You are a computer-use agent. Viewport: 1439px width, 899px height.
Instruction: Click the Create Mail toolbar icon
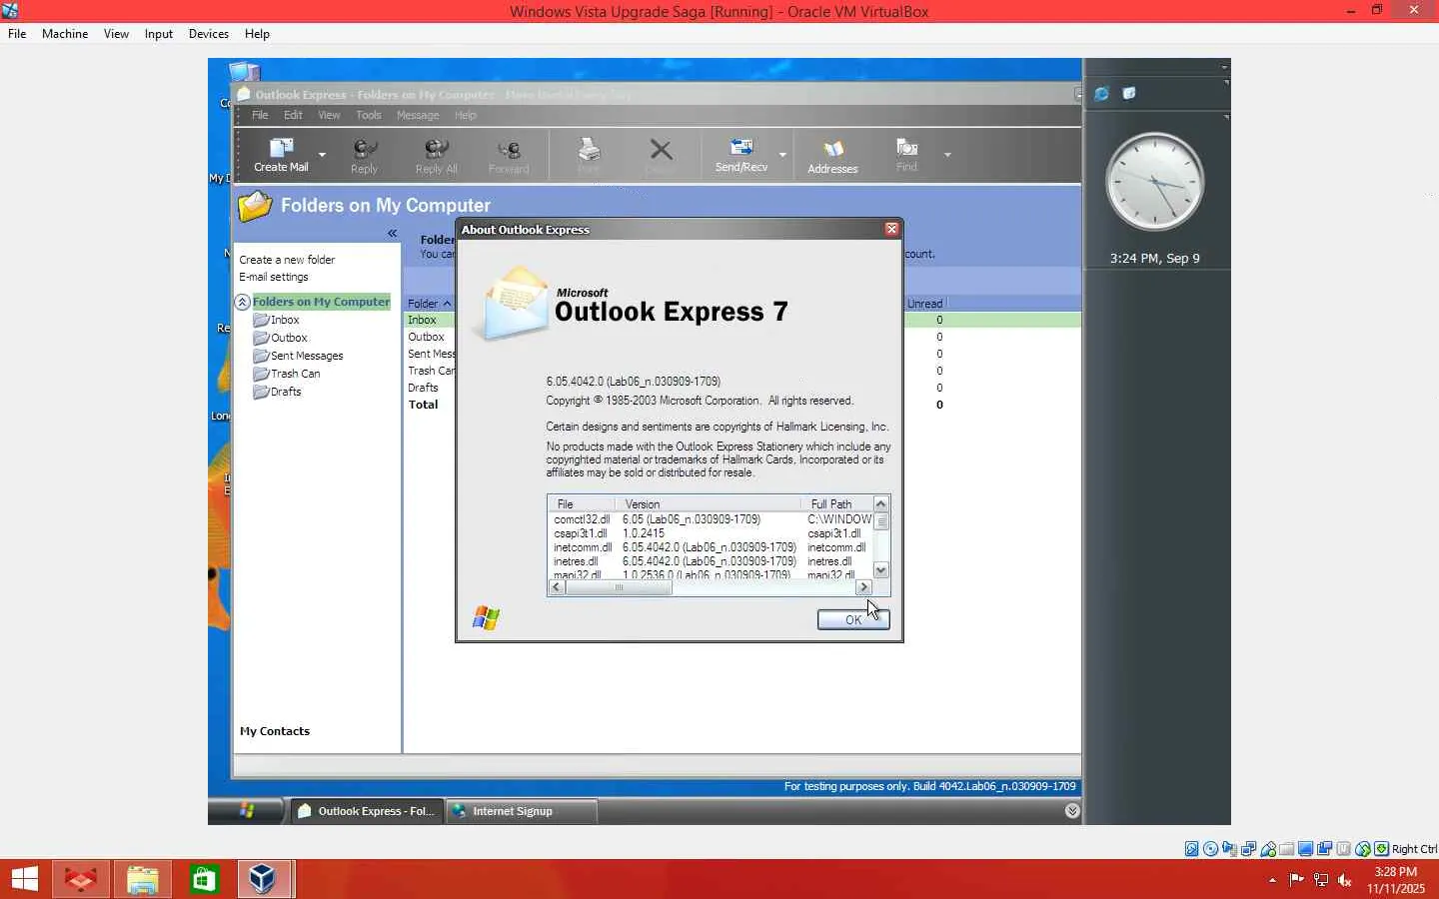[281, 149]
